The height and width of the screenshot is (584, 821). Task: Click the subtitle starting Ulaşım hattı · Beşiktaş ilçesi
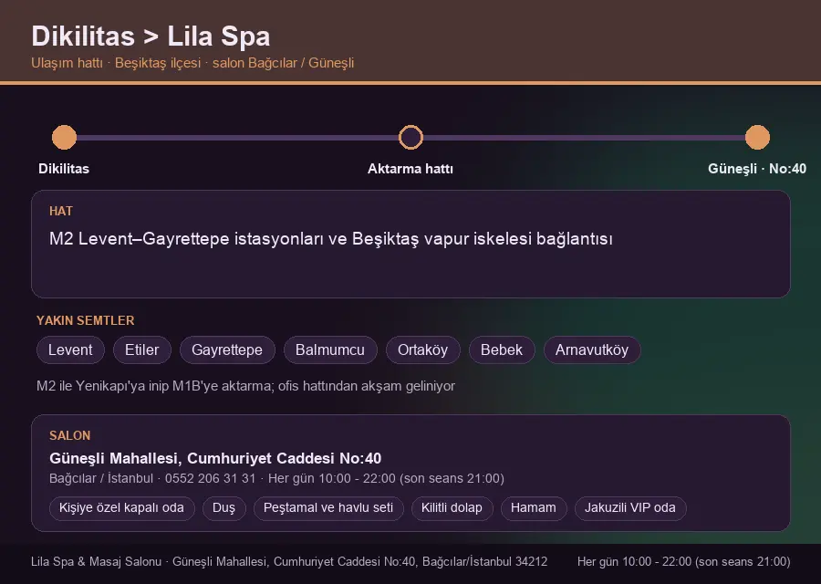coord(192,63)
